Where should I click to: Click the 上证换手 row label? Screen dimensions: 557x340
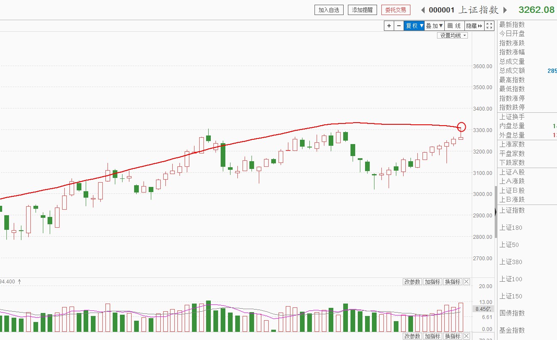512,117
